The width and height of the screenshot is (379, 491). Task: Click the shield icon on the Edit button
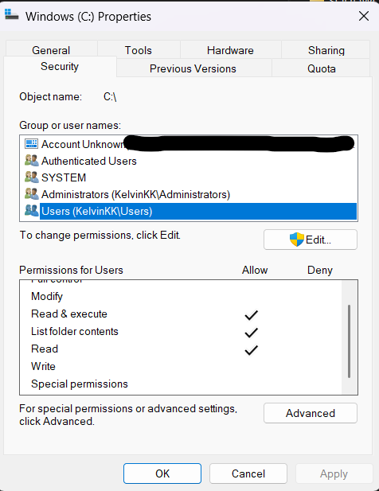[x=297, y=240]
